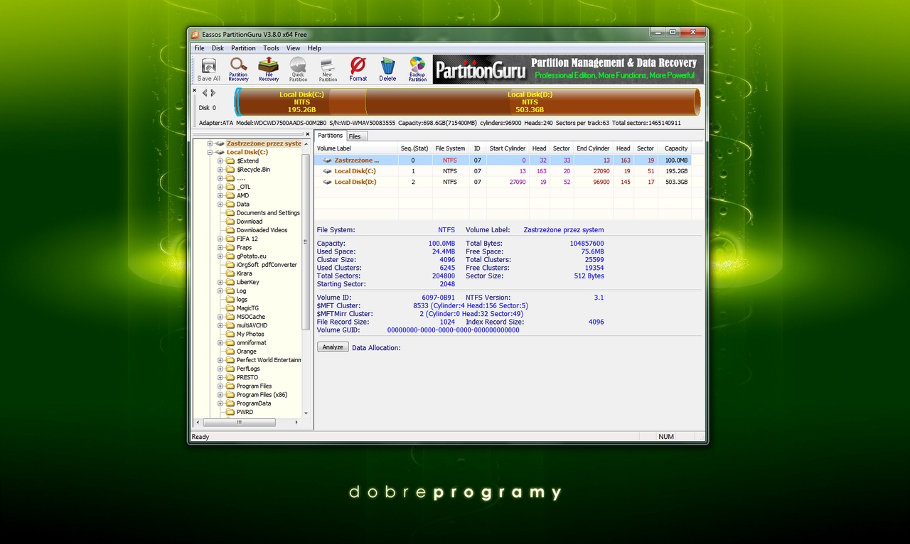Select the Local Disk(C:) segment in disk bar
910x544 pixels.
pyautogui.click(x=301, y=102)
